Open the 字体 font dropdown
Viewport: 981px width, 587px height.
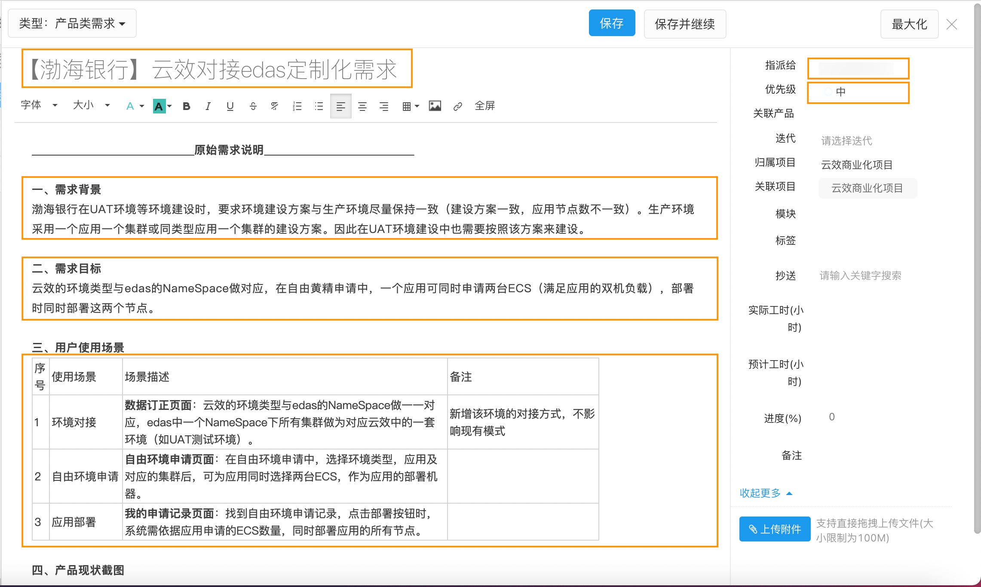click(x=39, y=105)
